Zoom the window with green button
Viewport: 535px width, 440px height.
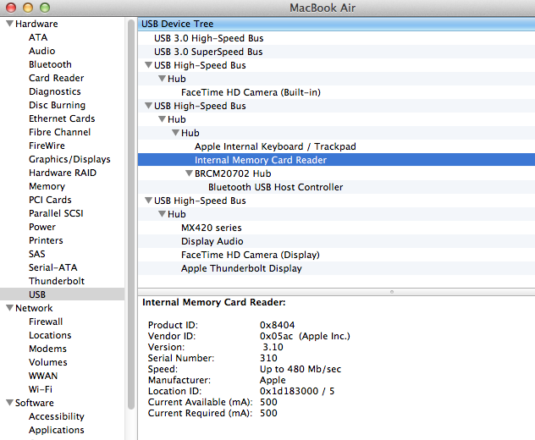pos(45,8)
